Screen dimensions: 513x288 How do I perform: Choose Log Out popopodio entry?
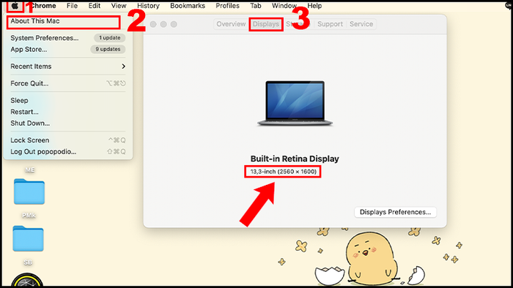tap(43, 151)
